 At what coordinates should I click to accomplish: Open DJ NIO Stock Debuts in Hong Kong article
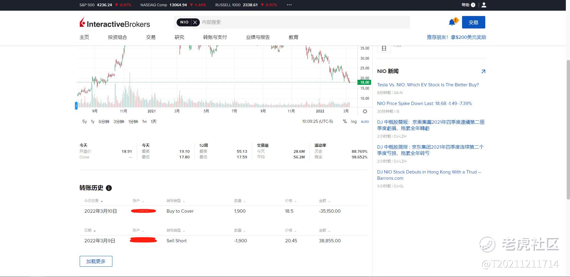pos(429,175)
